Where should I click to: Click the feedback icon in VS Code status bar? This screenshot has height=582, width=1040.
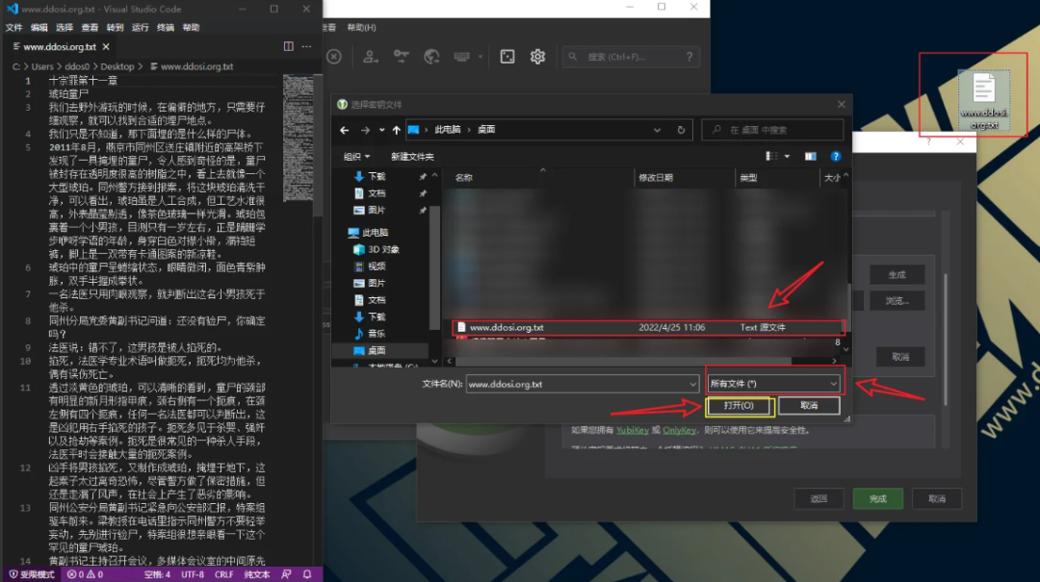pyautogui.click(x=287, y=574)
